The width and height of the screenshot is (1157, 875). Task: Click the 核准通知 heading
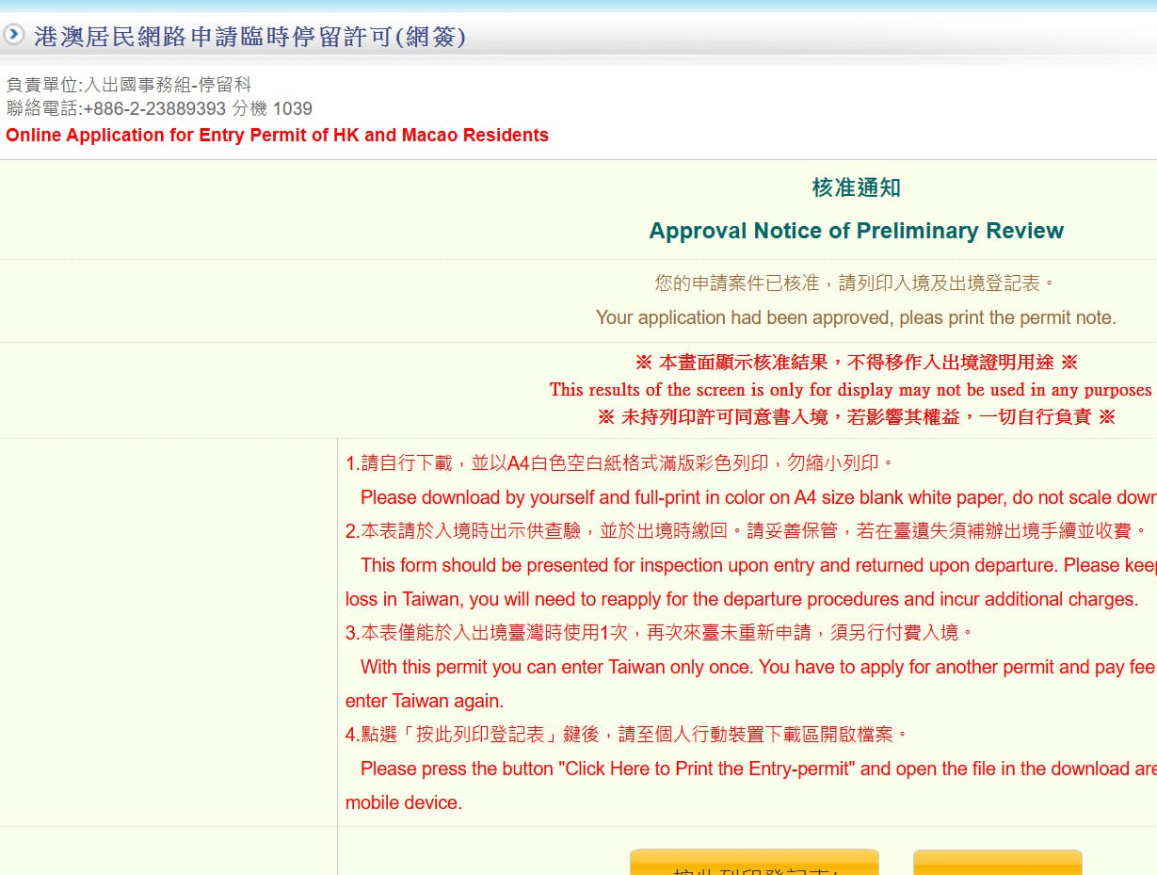(x=856, y=188)
